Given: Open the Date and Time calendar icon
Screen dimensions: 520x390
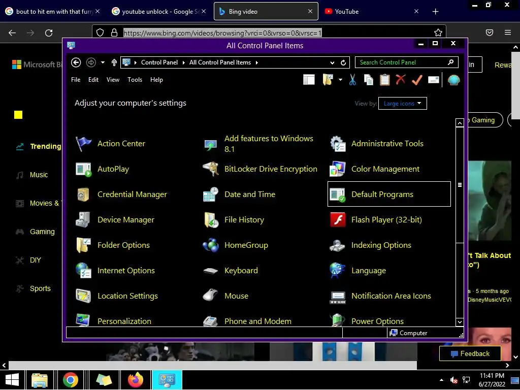Looking at the screenshot, I should [211, 194].
